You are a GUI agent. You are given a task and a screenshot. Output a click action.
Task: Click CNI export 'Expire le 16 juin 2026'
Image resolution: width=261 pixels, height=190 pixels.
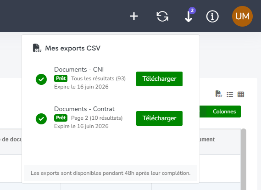[81, 87]
